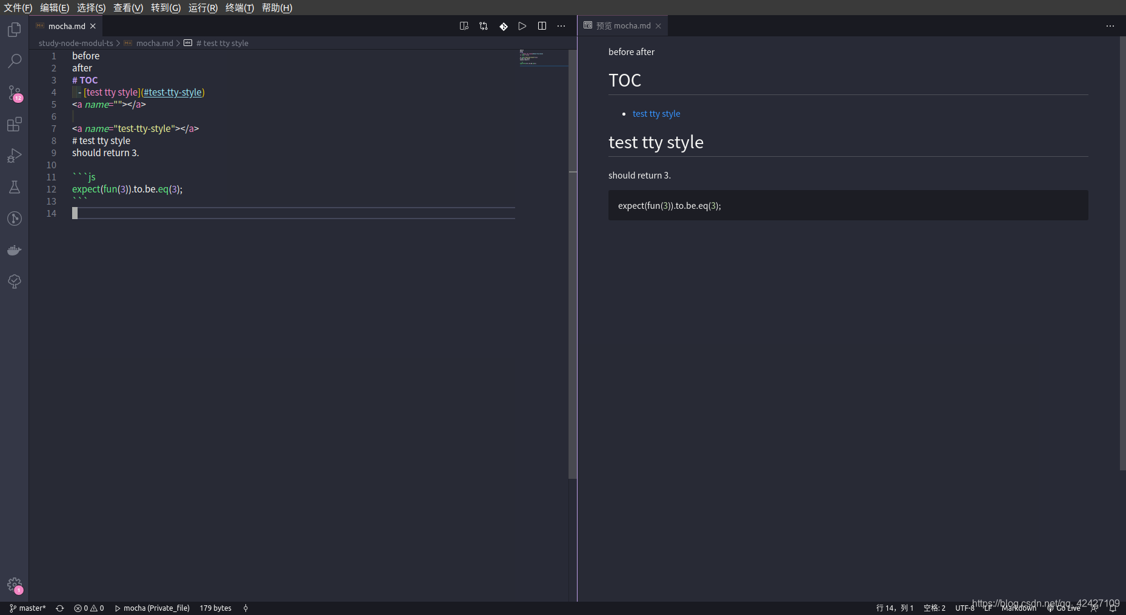The image size is (1126, 615).
Task: Click the open preview to the side icon
Action: point(464,26)
